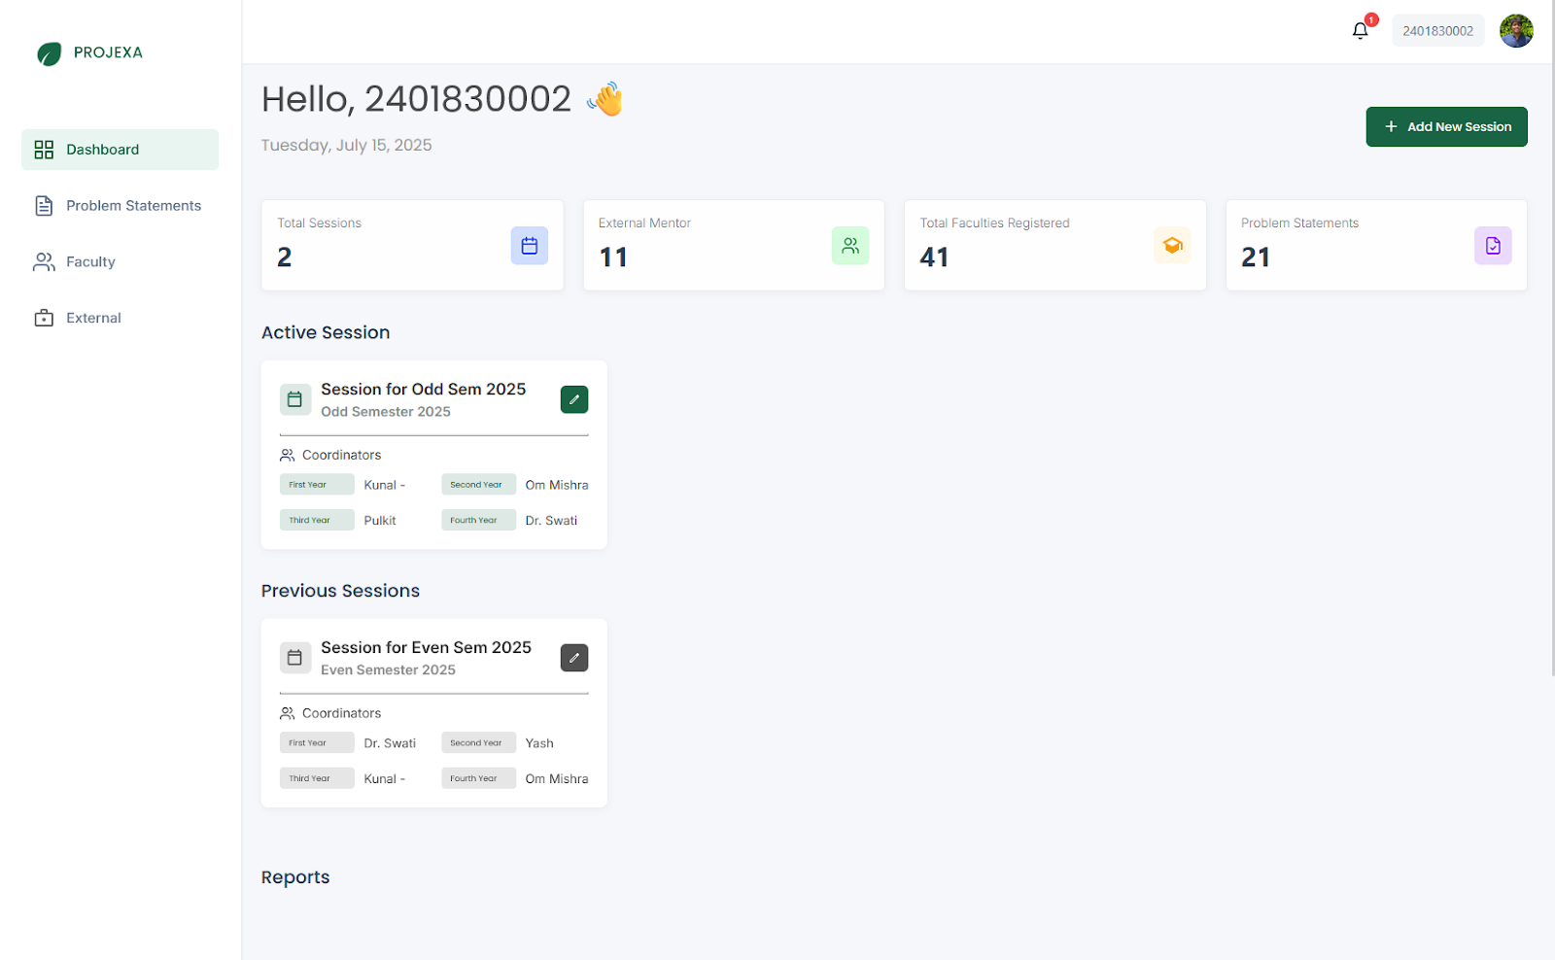
Task: Click the Session for Odd Sem 2025 title
Action: (x=423, y=390)
